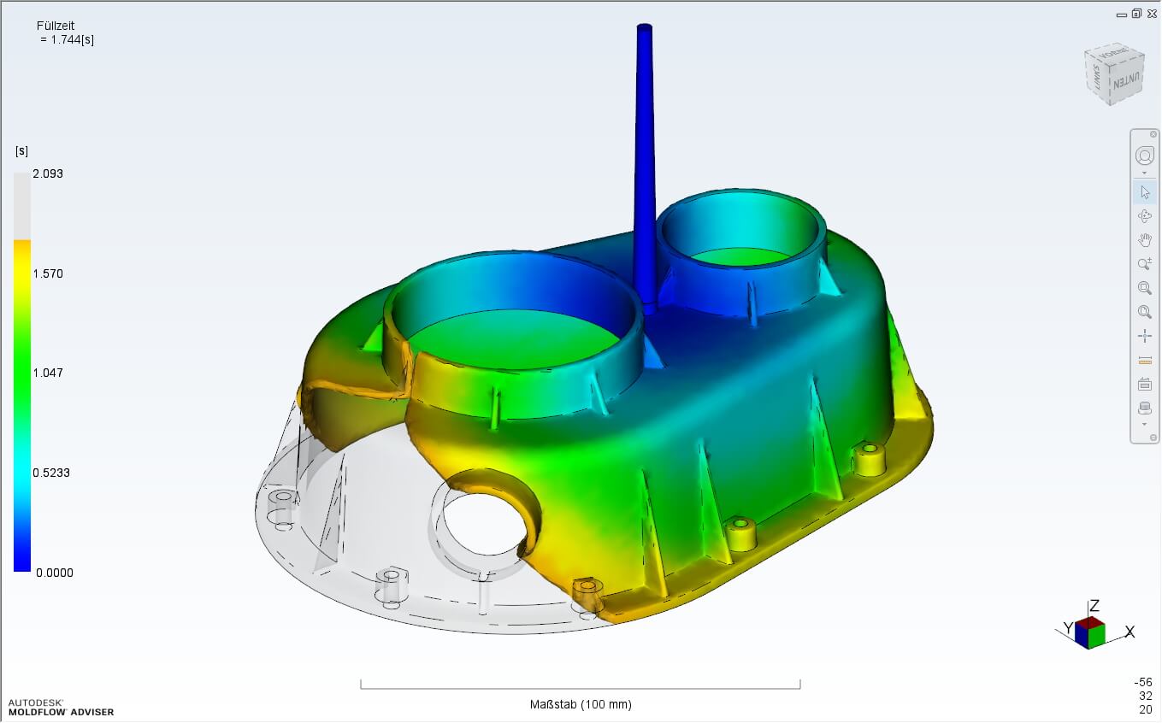Activate the Measure ruler tool

[x=1145, y=360]
